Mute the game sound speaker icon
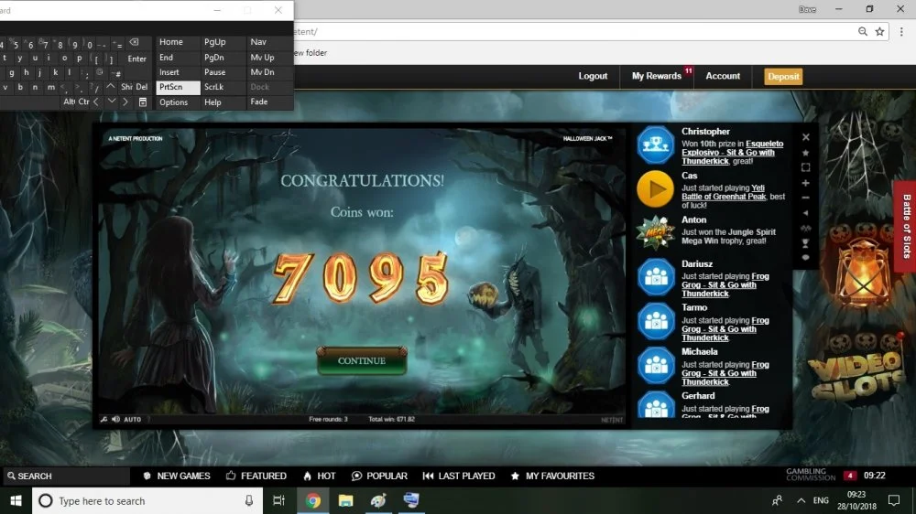 point(115,419)
